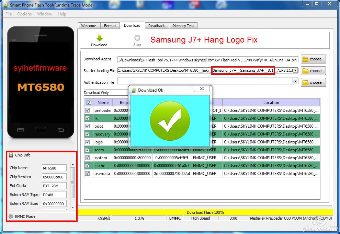Expand the Authentication File dropdown arrow
This screenshot has width=340, height=234.
click(x=295, y=81)
